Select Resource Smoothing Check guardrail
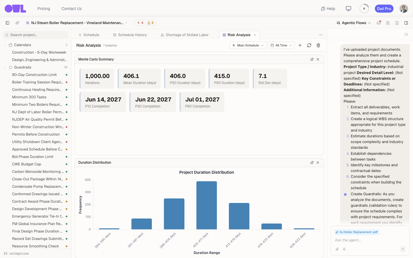The image size is (413, 258). (x=36, y=246)
